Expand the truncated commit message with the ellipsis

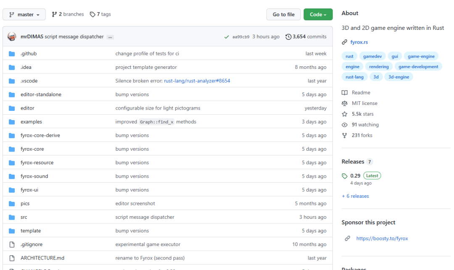pyautogui.click(x=110, y=37)
